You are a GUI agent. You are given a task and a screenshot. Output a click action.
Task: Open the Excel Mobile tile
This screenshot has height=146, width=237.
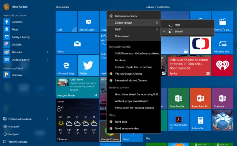click(179, 98)
